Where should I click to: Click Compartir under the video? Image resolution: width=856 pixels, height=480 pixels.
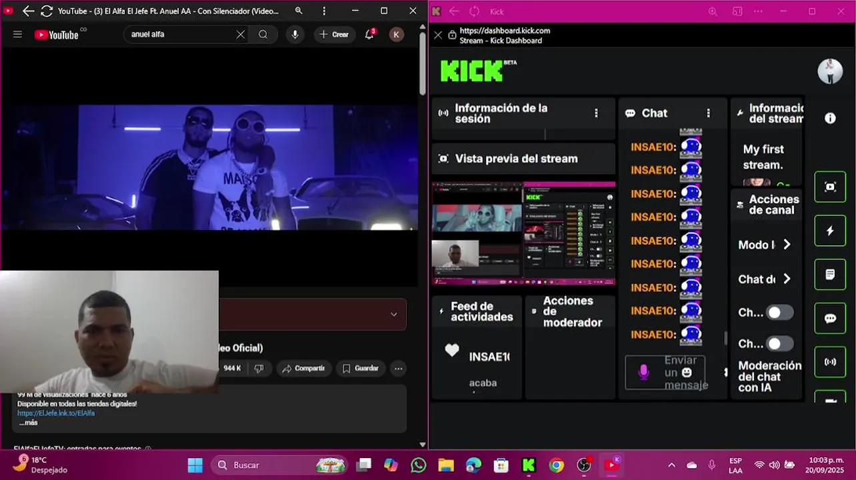point(304,368)
